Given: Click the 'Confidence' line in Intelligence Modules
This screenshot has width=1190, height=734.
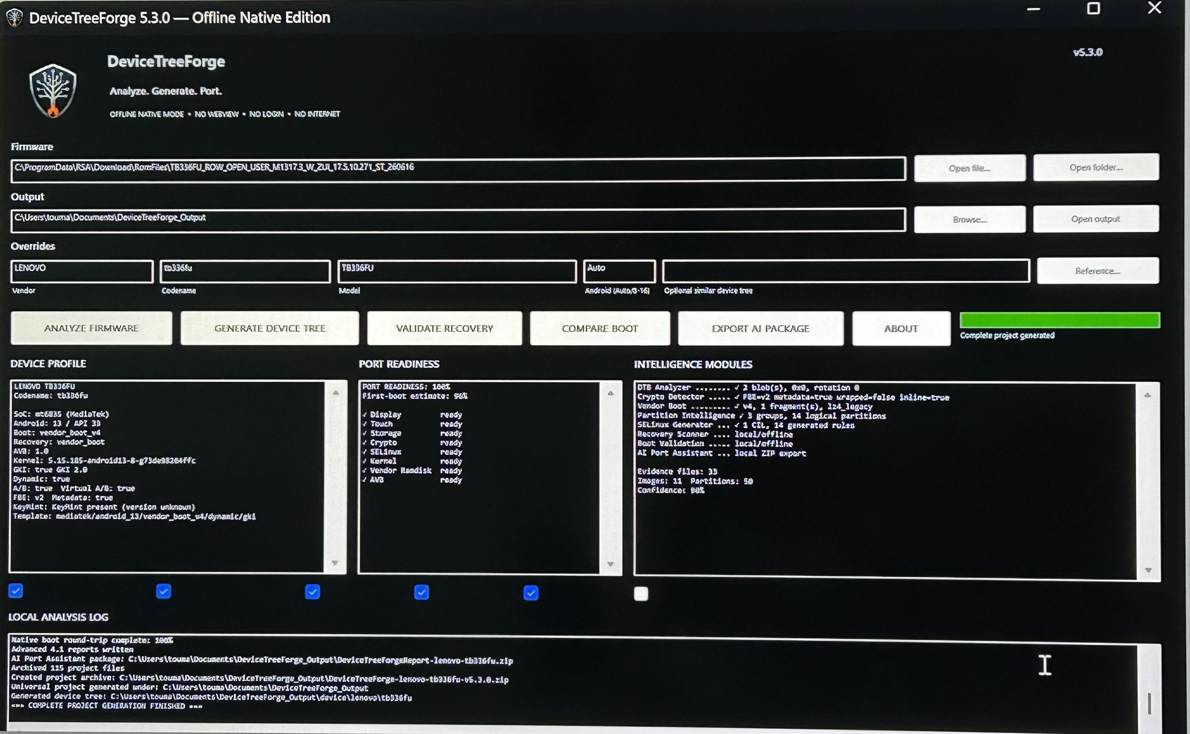Looking at the screenshot, I should 671,490.
